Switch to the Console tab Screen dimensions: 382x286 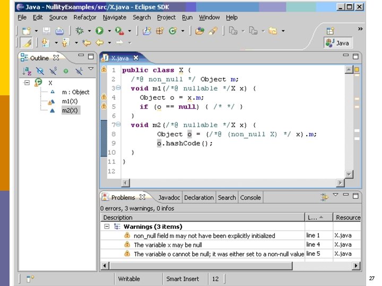click(x=250, y=198)
